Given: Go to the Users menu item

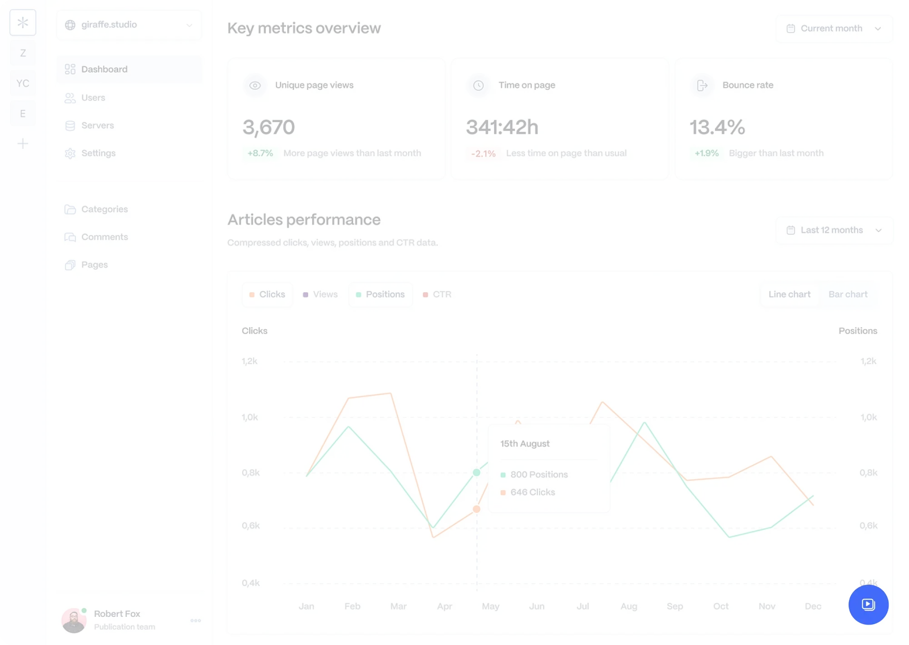Looking at the screenshot, I should pyautogui.click(x=93, y=98).
